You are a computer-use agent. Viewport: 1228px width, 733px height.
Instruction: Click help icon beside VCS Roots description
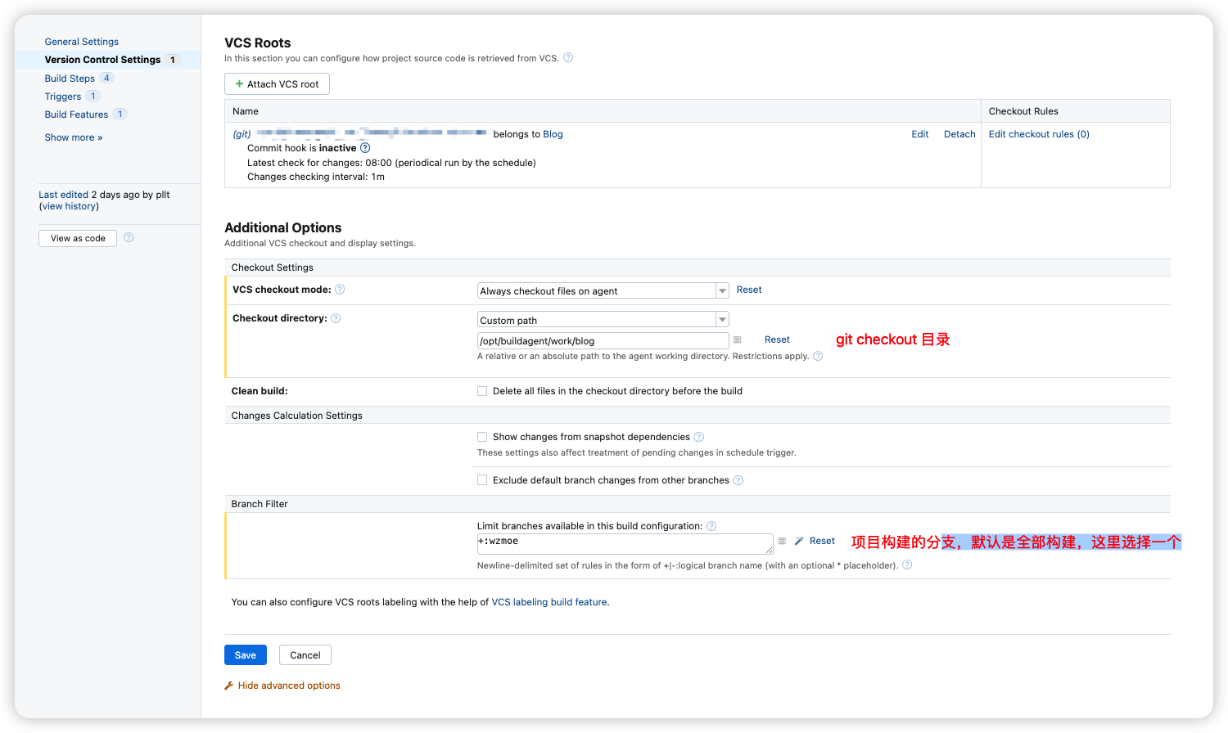click(568, 57)
